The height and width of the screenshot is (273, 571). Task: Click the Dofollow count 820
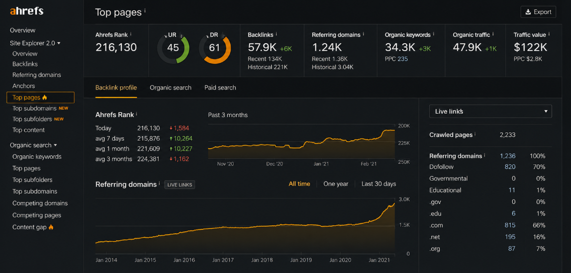click(x=510, y=167)
